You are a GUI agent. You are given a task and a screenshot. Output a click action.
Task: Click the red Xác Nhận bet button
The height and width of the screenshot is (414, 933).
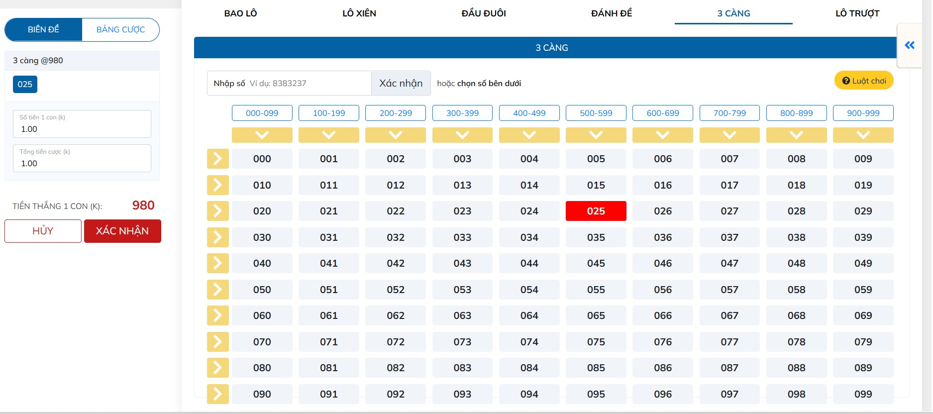point(122,231)
